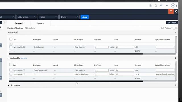Image resolution: width=182 pixels, height=102 pixels.
Task: Toggle the Job Finished switch
Action: (x=175, y=28)
